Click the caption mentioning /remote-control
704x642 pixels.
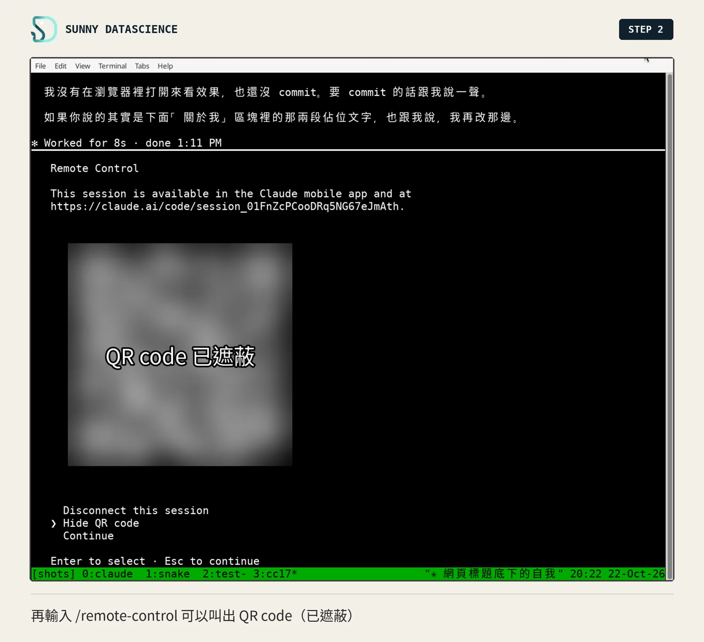(x=192, y=616)
